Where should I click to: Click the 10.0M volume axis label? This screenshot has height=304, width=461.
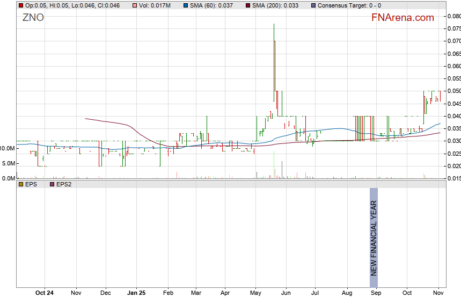coord(7,148)
